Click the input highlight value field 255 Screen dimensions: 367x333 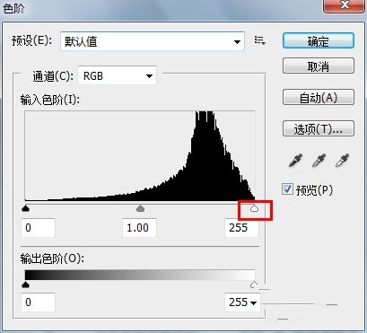(x=241, y=228)
